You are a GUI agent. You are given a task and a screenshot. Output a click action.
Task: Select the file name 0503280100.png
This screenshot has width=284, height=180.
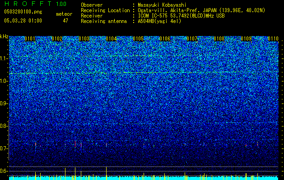pyautogui.click(x=23, y=12)
